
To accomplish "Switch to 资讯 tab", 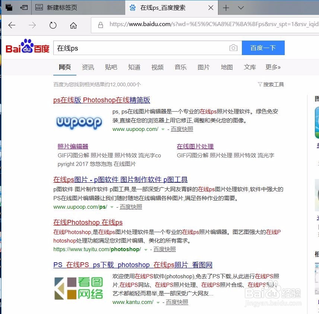I will 88,67.
